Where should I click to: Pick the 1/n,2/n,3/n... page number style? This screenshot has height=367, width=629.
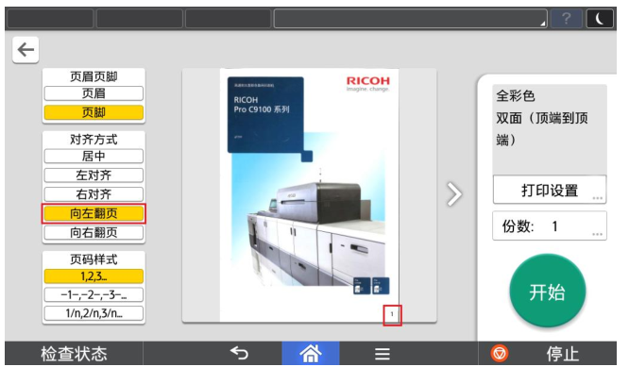(x=93, y=313)
